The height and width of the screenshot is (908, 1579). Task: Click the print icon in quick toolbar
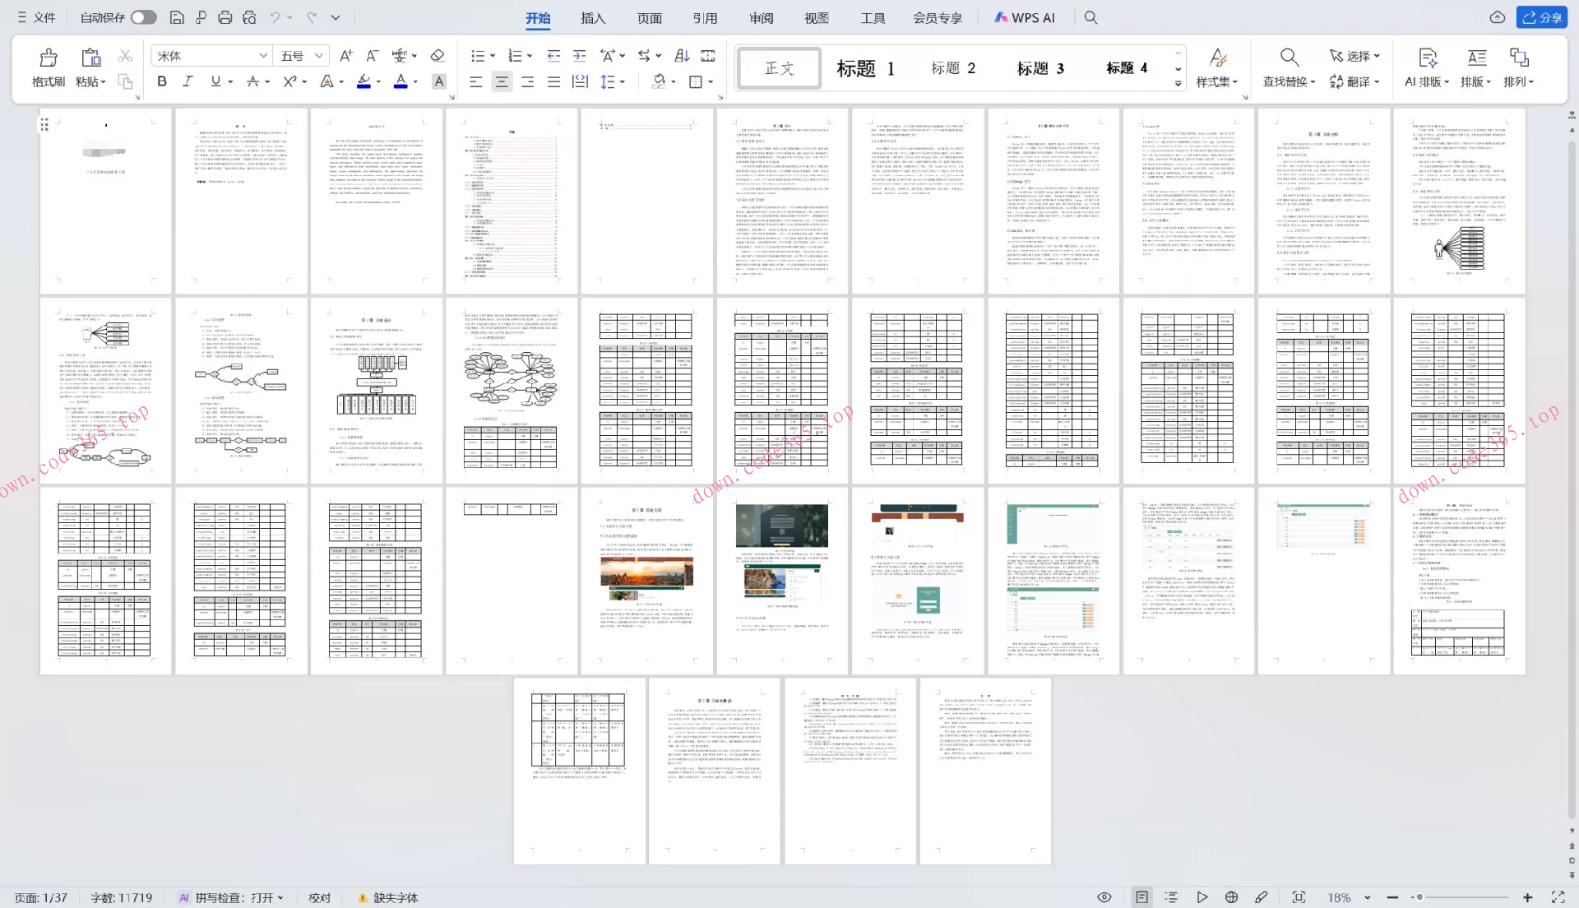tap(225, 17)
